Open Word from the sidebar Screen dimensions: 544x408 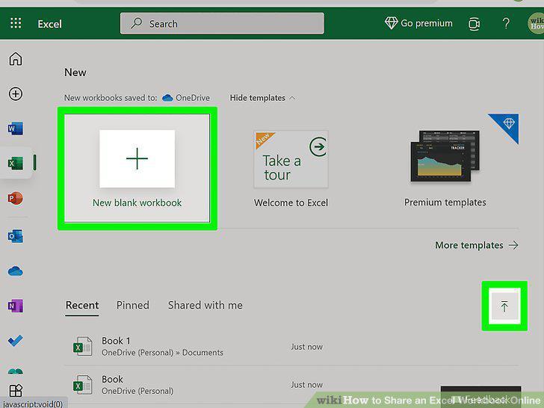(x=15, y=129)
